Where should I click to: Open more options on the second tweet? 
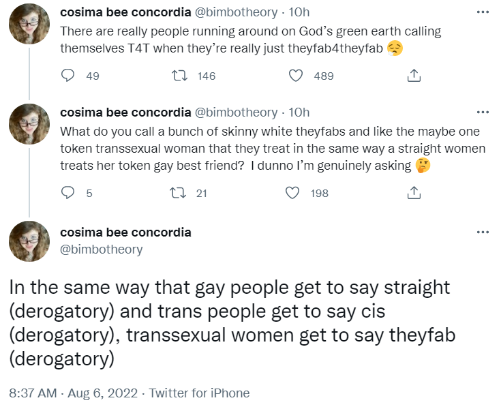pos(483,112)
